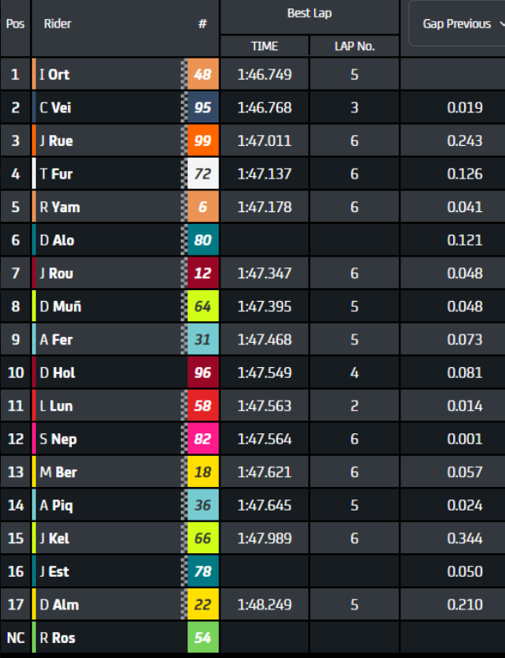Click the lime number 64 badge
The image size is (505, 658).
tap(203, 307)
